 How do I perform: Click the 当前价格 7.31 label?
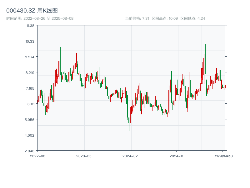click(x=137, y=18)
